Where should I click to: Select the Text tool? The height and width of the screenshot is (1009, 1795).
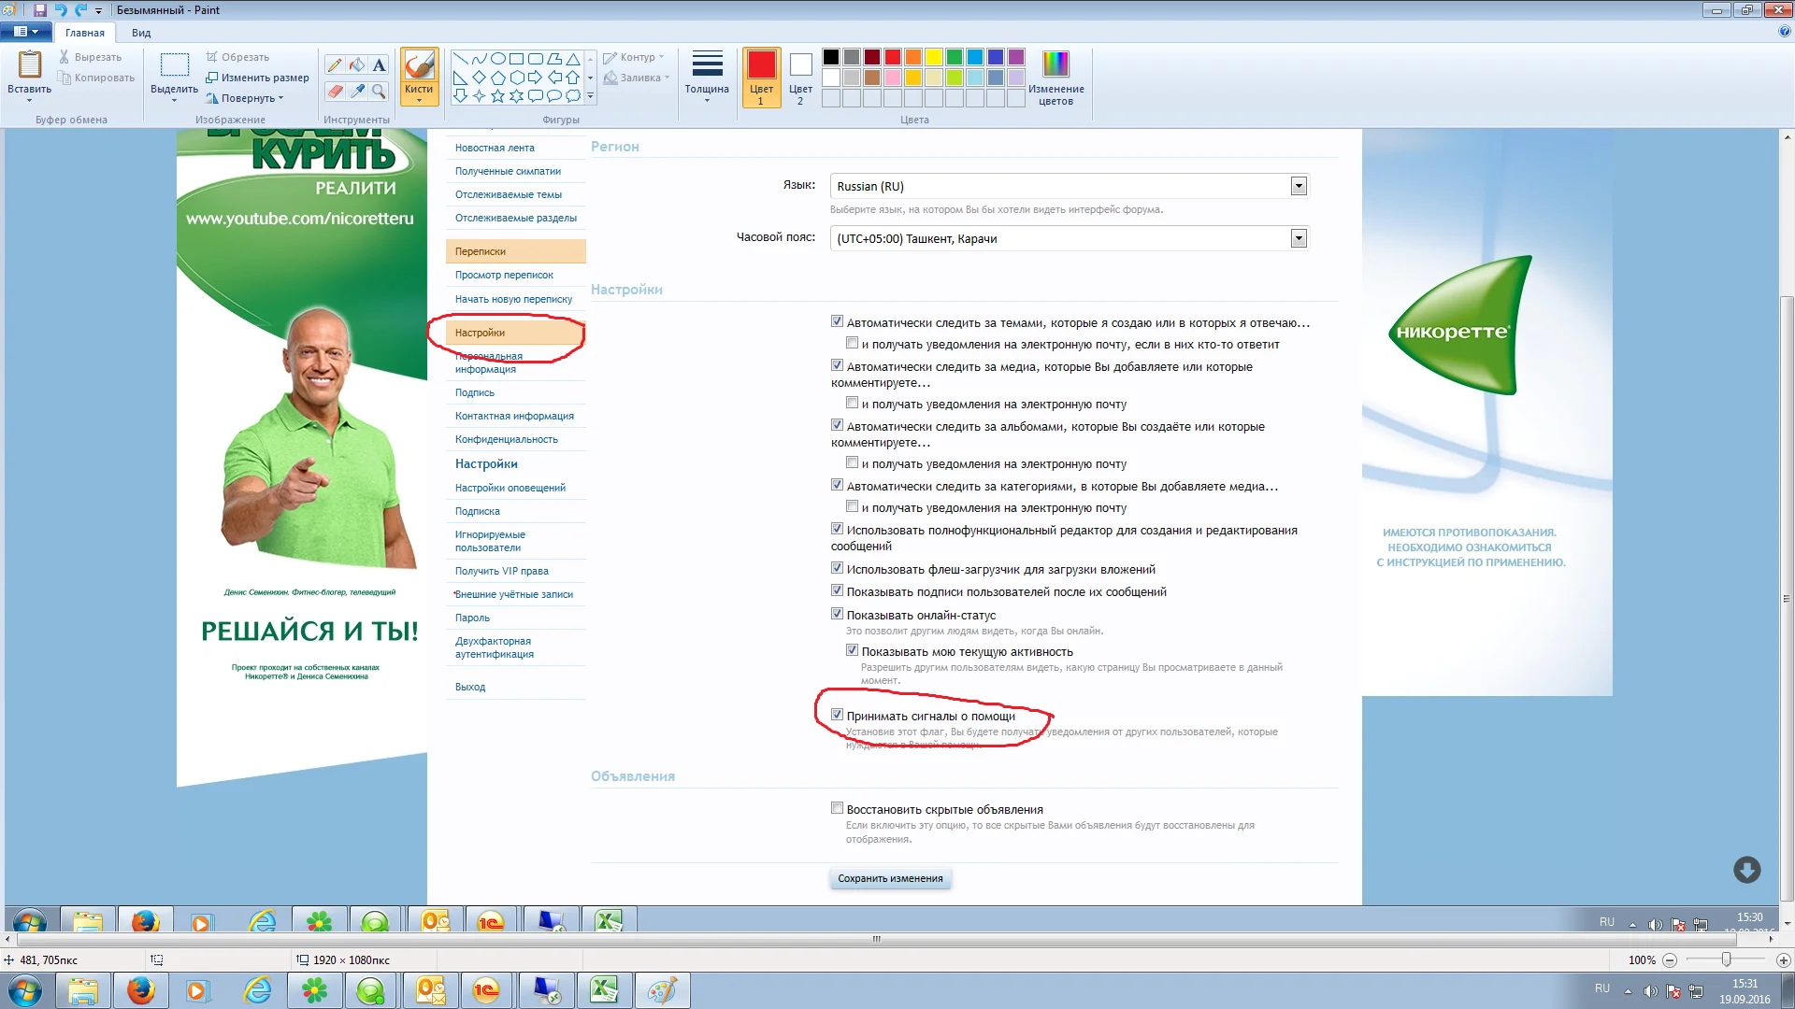[379, 64]
